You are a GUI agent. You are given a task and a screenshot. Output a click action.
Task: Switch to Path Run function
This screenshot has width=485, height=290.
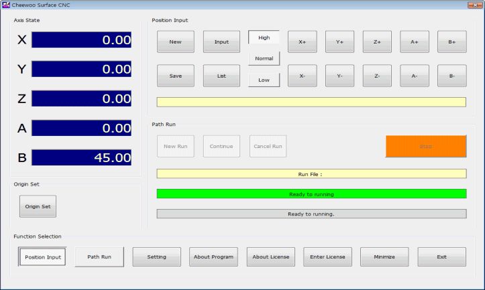tap(99, 257)
